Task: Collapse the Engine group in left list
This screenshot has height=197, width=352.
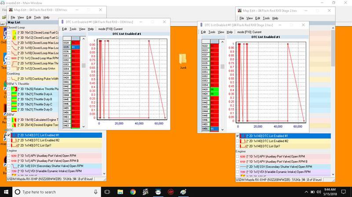Action: point(12,150)
